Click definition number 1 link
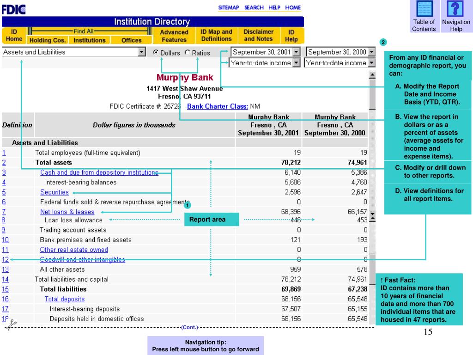Viewport: 473px width, 355px height. (x=4, y=153)
